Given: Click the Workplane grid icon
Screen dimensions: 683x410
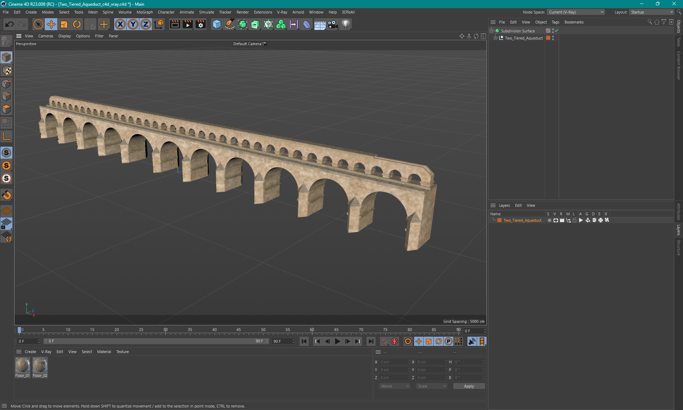Looking at the screenshot, I should point(6,211).
